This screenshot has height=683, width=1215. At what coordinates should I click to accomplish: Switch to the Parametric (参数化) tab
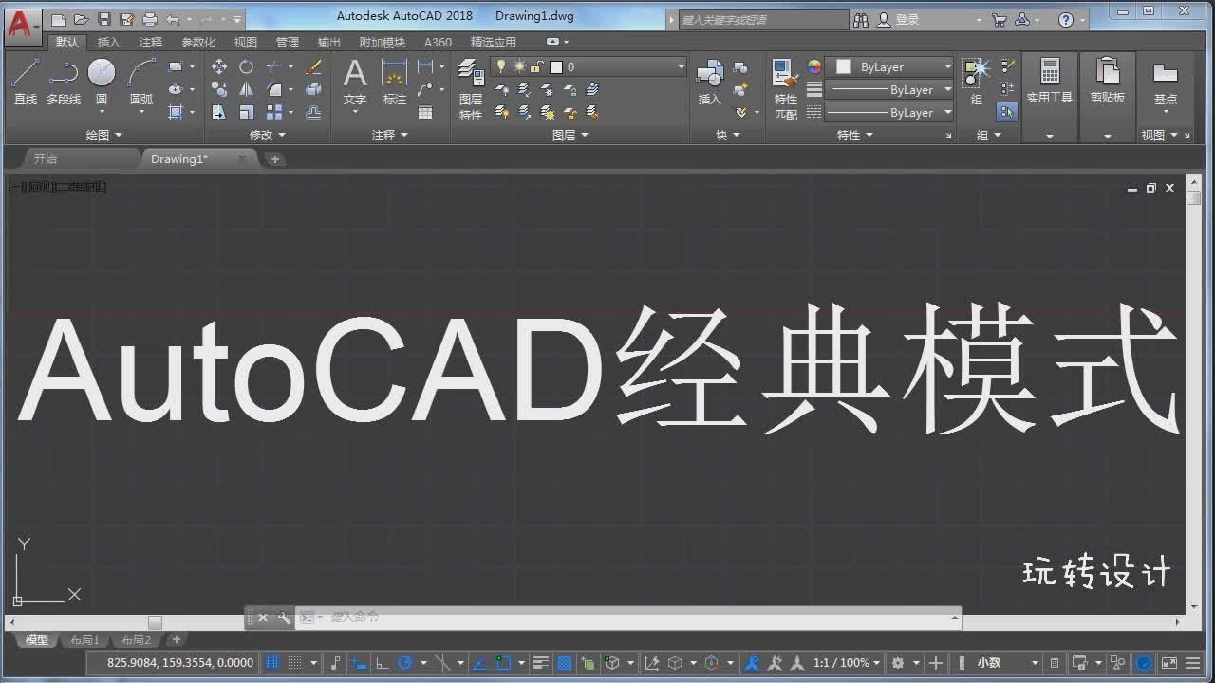[x=198, y=42]
